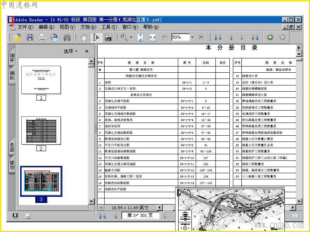The height and width of the screenshot is (232, 310).
Task: Click the green Previous View button
Action: (270, 37)
